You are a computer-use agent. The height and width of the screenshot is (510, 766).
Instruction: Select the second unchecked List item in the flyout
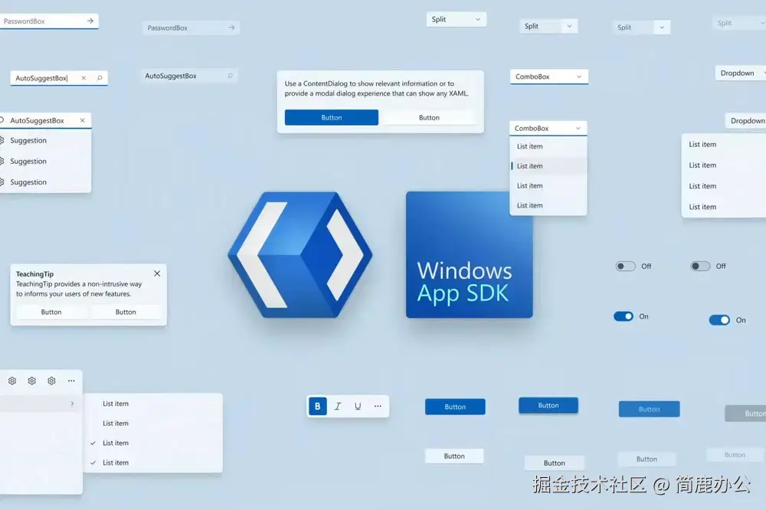[153, 423]
